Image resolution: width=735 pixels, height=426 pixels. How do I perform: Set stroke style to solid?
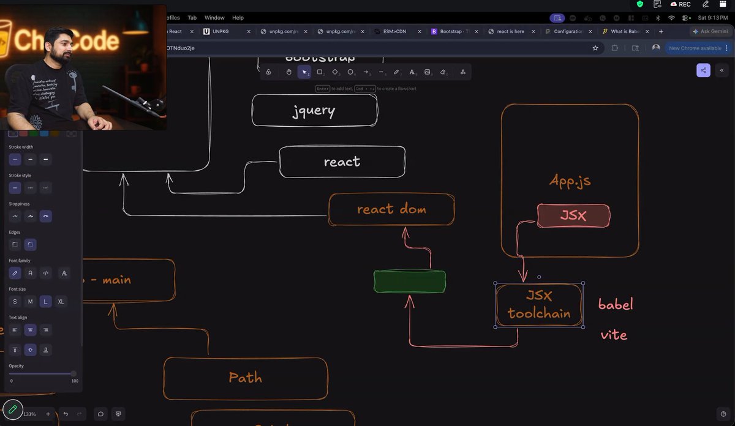pos(15,187)
